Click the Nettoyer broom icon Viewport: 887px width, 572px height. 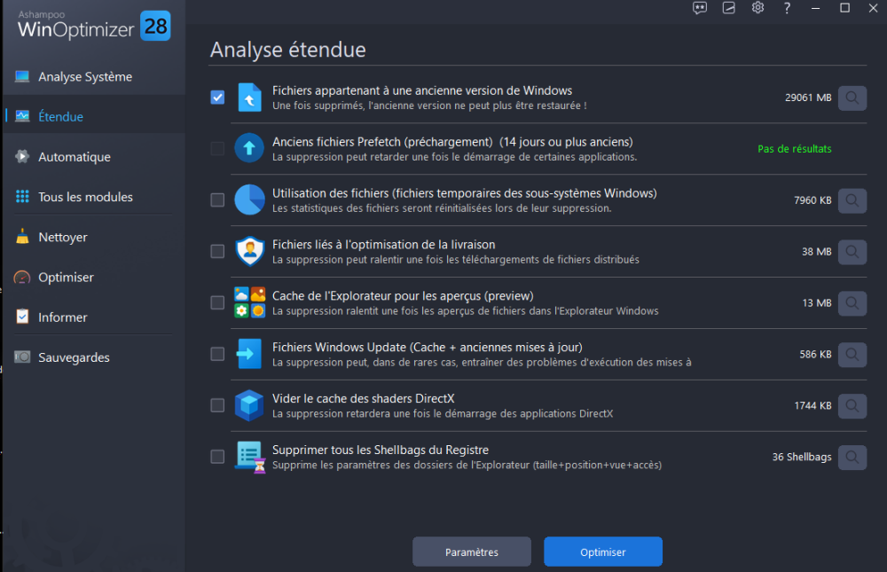[x=22, y=237]
